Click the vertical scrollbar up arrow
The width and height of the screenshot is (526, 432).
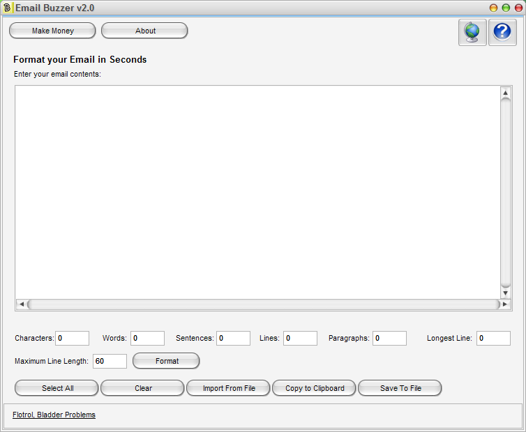506,93
